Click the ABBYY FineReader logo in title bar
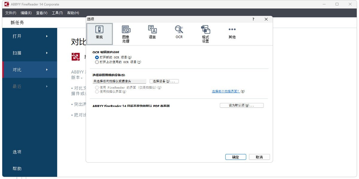 pyautogui.click(x=7, y=4)
